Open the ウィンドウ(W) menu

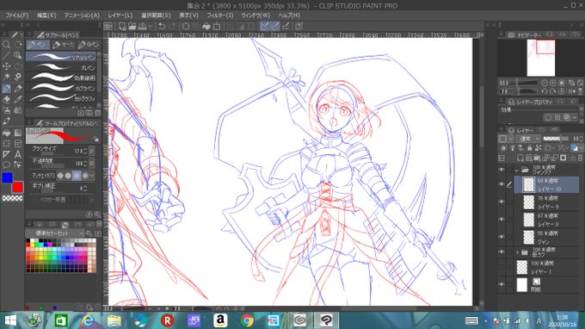256,16
